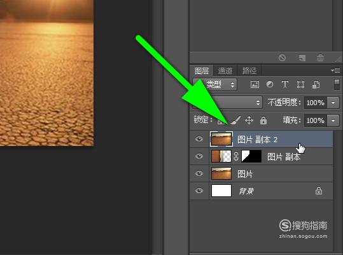Image resolution: width=343 pixels, height=255 pixels.
Task: Switch to the 路径 tab
Action: coord(249,71)
